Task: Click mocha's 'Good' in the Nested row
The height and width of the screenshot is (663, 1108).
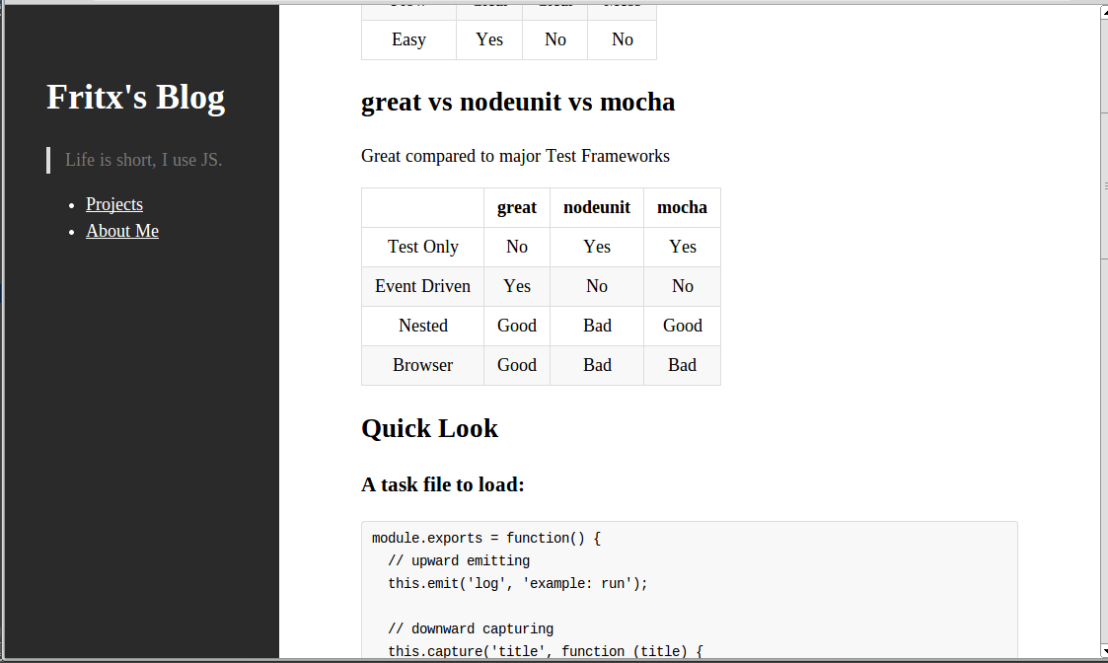Action: (x=682, y=326)
